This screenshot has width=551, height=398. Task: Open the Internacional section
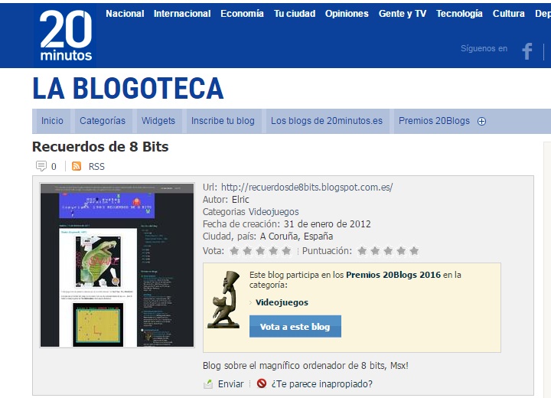tap(182, 14)
